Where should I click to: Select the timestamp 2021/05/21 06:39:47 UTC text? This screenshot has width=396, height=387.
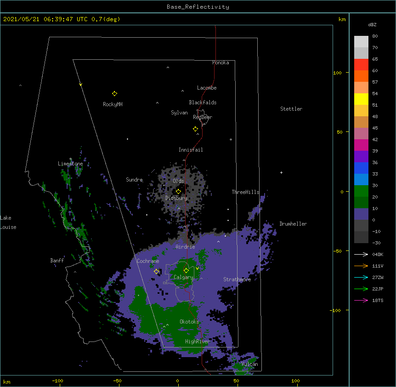(x=45, y=19)
